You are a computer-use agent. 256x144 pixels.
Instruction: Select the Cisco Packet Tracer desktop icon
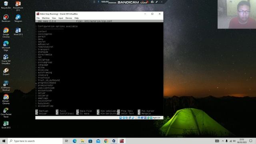pos(6,113)
